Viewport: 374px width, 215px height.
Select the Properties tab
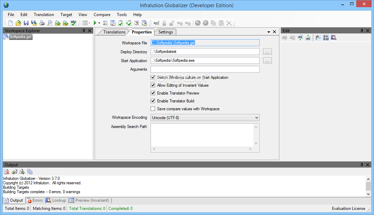tap(142, 32)
